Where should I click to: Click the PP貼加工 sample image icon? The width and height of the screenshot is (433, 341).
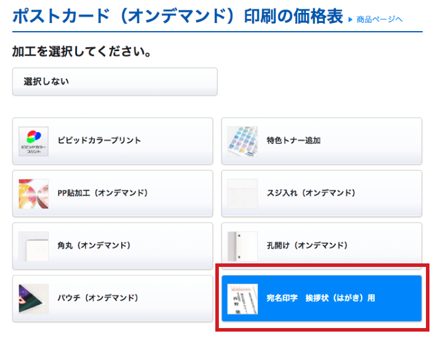pos(34,193)
